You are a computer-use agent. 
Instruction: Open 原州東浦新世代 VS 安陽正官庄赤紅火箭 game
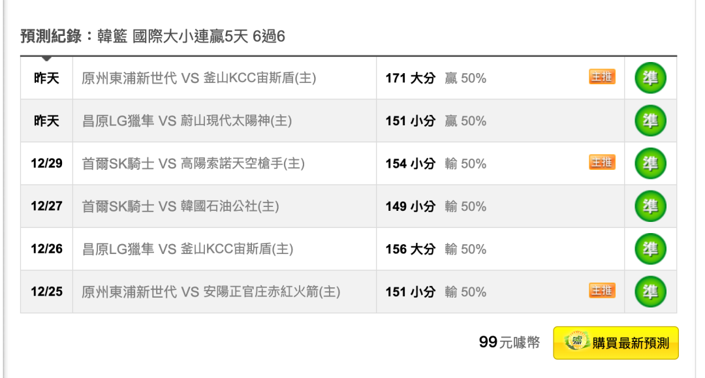[x=211, y=292]
